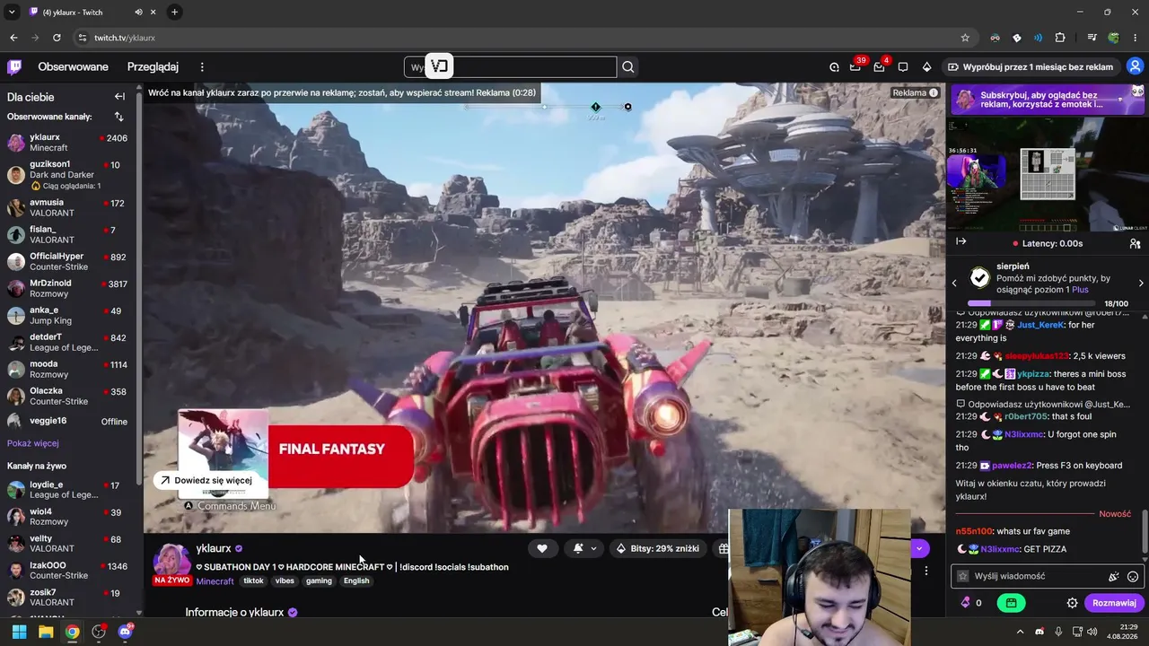Mute the Twitch tab with speaker icon

(138, 12)
